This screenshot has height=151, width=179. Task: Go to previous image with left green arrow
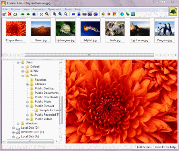coord(23,14)
